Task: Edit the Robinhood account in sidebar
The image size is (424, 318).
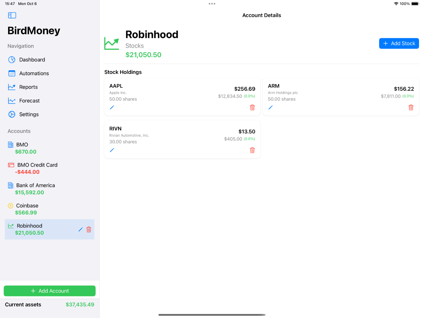Action: [81, 229]
